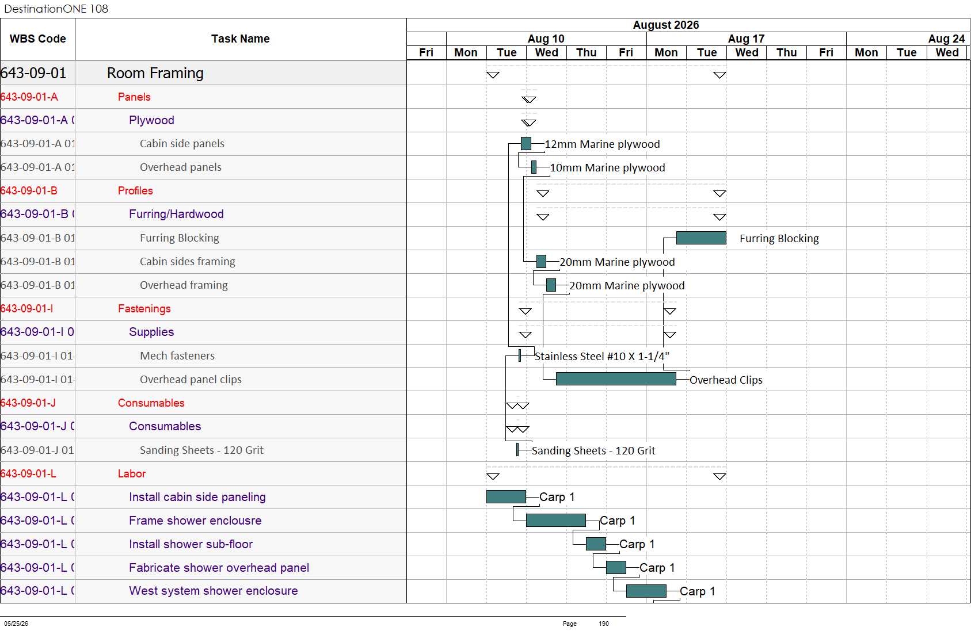This screenshot has height=631, width=971.
Task: Click the Furring Blocking label beside its bar
Action: tap(779, 239)
